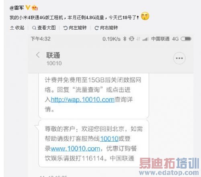The height and width of the screenshot is (177, 201).
Task: Tap the 10010 hotline number link
Action: [x=109, y=139]
